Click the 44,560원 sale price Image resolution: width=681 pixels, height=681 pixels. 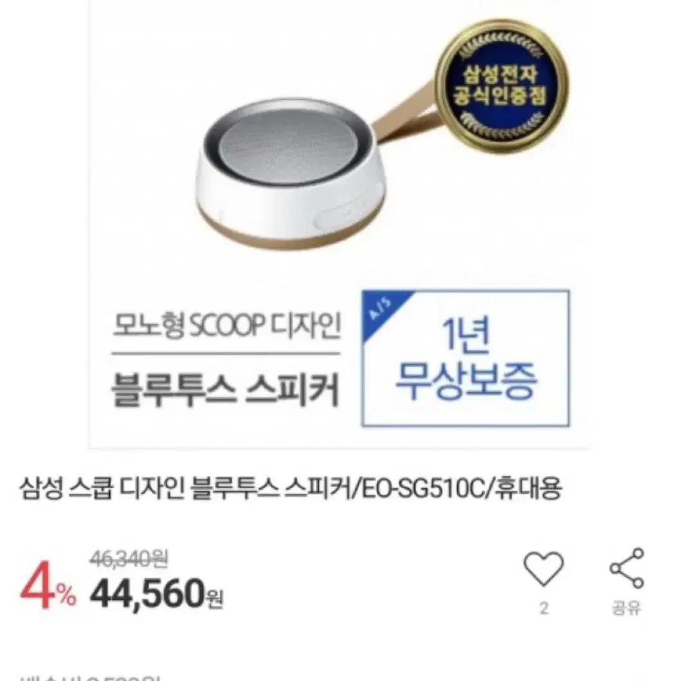(x=157, y=594)
